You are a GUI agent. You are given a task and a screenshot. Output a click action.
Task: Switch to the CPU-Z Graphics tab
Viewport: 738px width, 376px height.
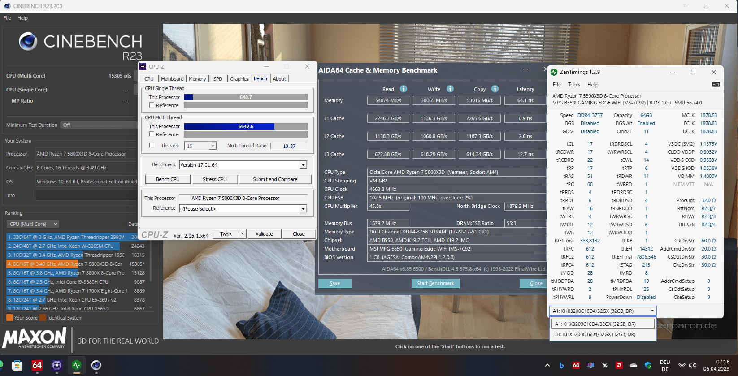point(239,79)
